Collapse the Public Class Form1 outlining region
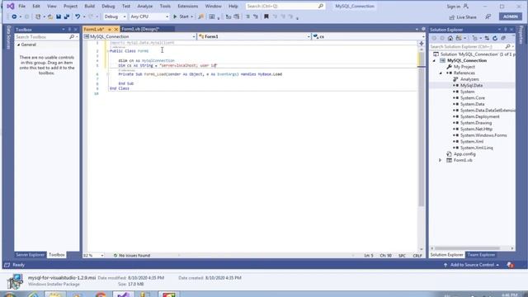 point(108,51)
